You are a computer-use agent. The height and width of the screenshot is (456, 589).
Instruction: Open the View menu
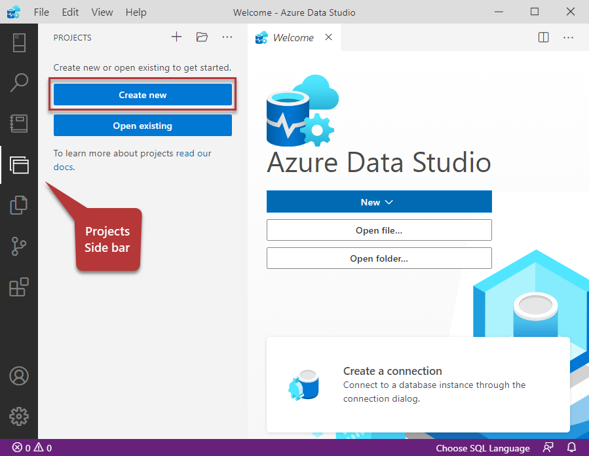point(102,12)
